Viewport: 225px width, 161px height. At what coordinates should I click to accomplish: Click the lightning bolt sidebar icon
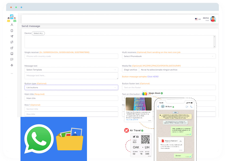coord(12,65)
